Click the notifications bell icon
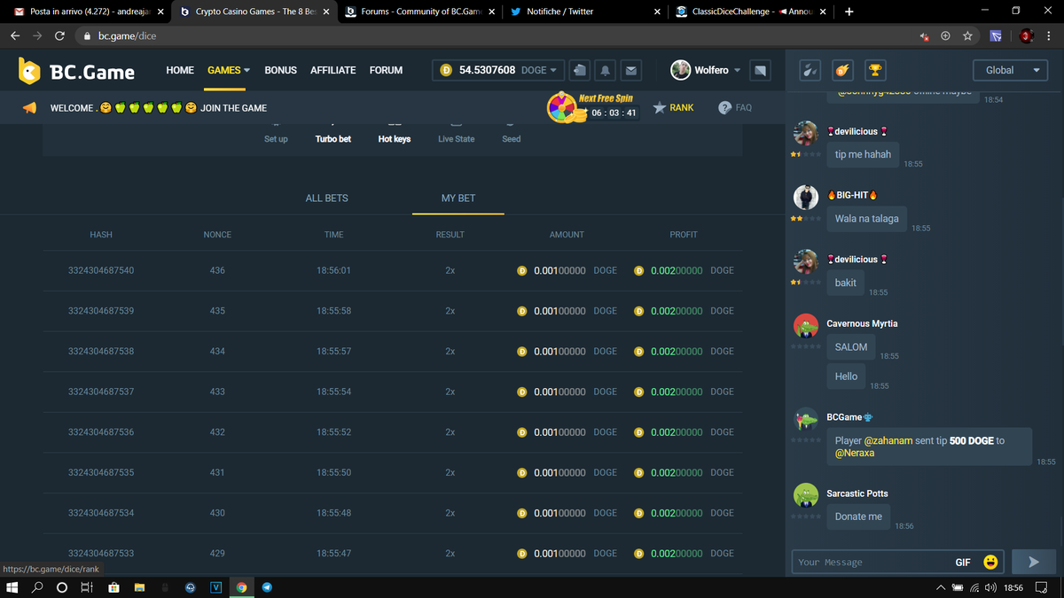 coord(605,70)
